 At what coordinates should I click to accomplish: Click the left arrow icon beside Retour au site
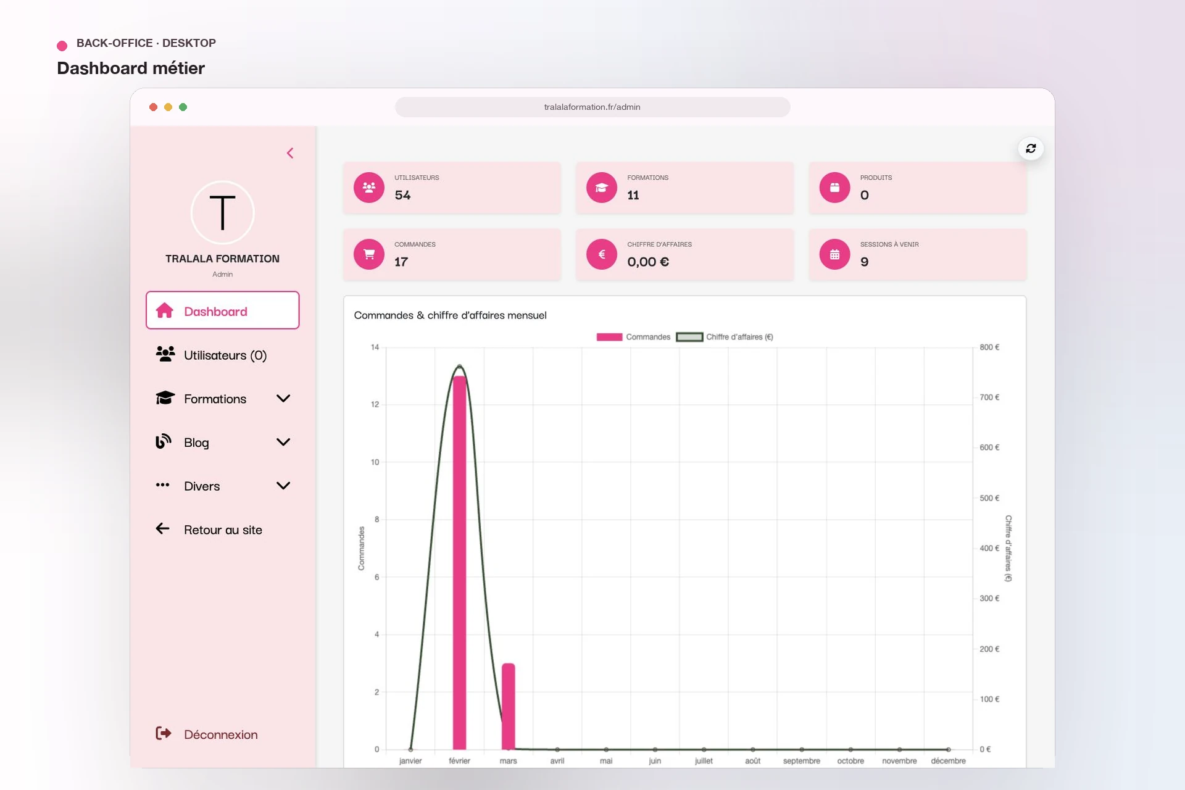pyautogui.click(x=162, y=528)
